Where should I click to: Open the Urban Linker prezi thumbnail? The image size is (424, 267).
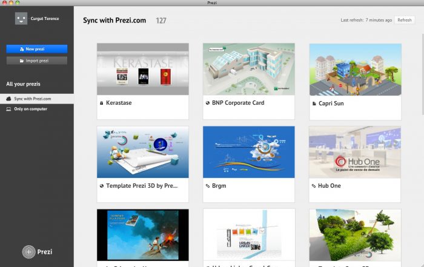point(249,235)
